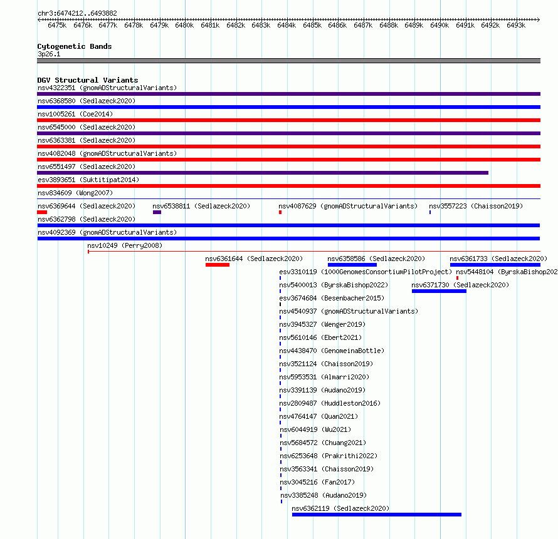Select nsv4082048 gnomADStructuralVariants label

[107, 153]
